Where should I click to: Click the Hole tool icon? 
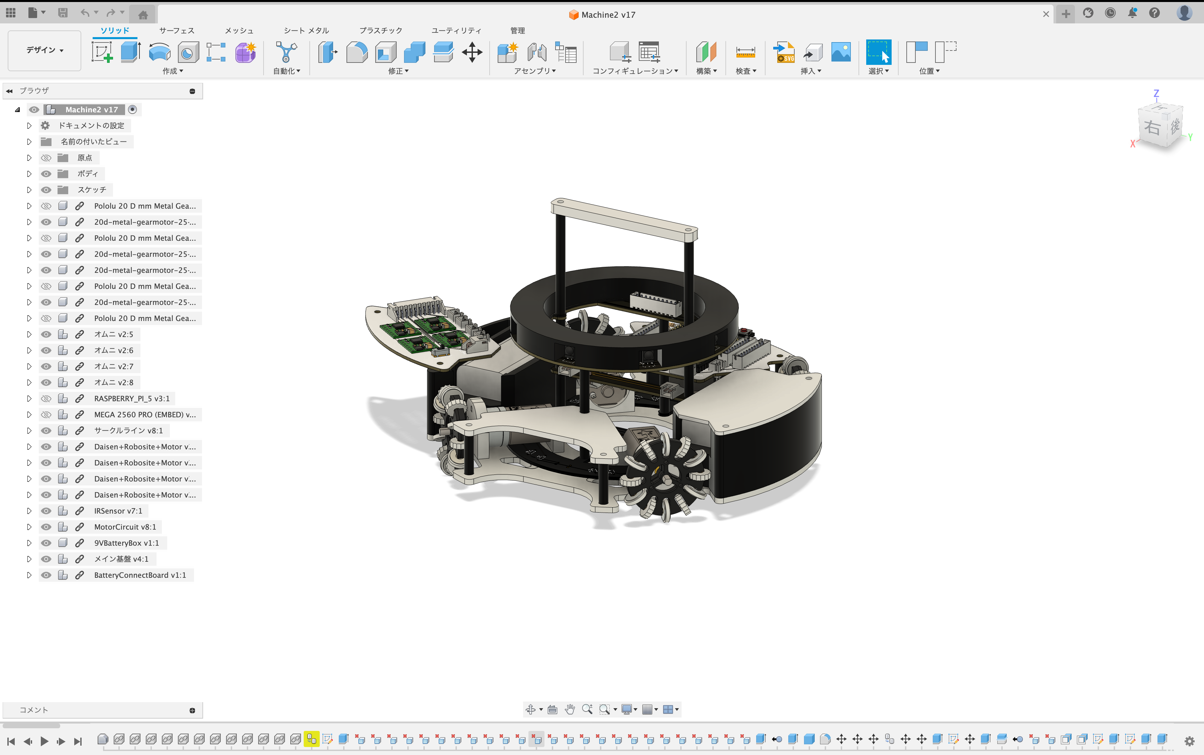pyautogui.click(x=188, y=52)
